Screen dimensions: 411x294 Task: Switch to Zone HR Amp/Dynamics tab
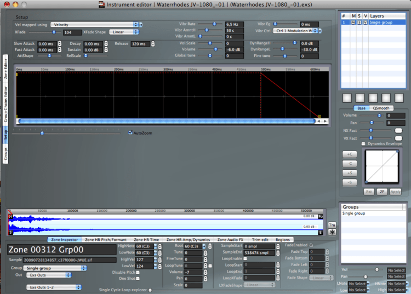click(x=188, y=240)
